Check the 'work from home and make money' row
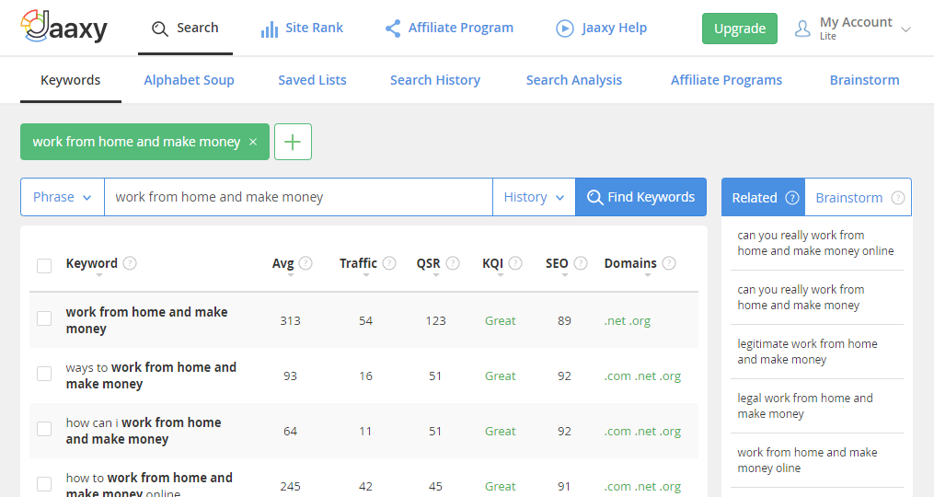Image resolution: width=934 pixels, height=497 pixels. click(44, 318)
